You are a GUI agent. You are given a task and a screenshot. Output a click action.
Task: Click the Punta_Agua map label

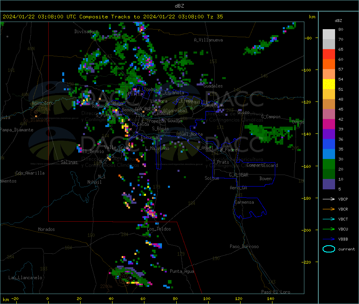[x=182, y=271]
